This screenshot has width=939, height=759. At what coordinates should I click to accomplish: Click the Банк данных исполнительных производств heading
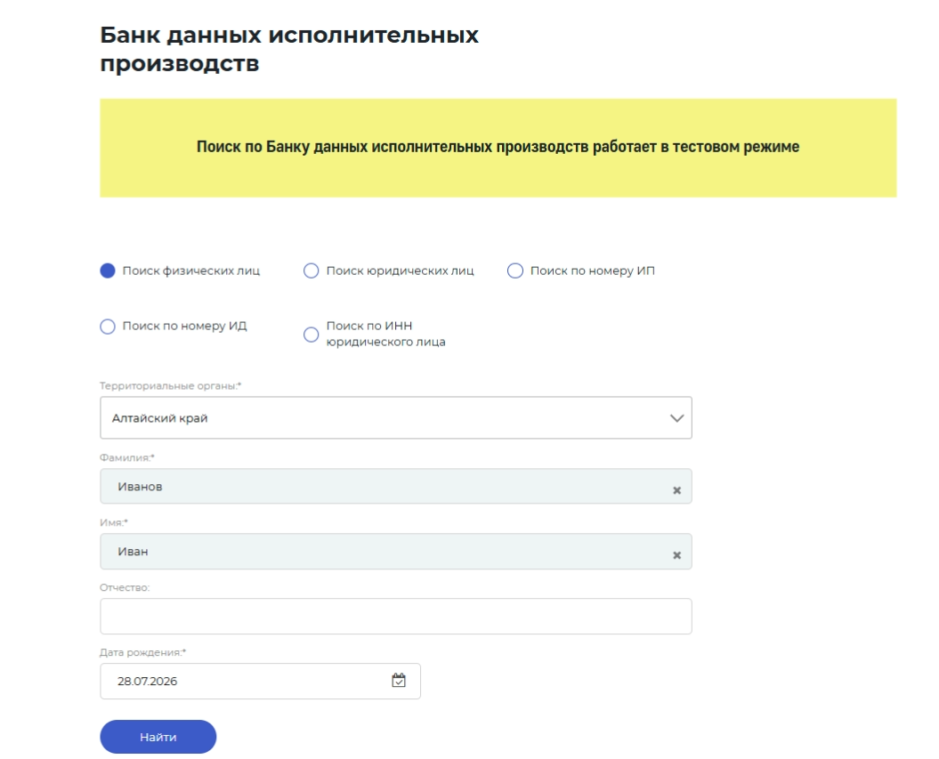(x=289, y=49)
